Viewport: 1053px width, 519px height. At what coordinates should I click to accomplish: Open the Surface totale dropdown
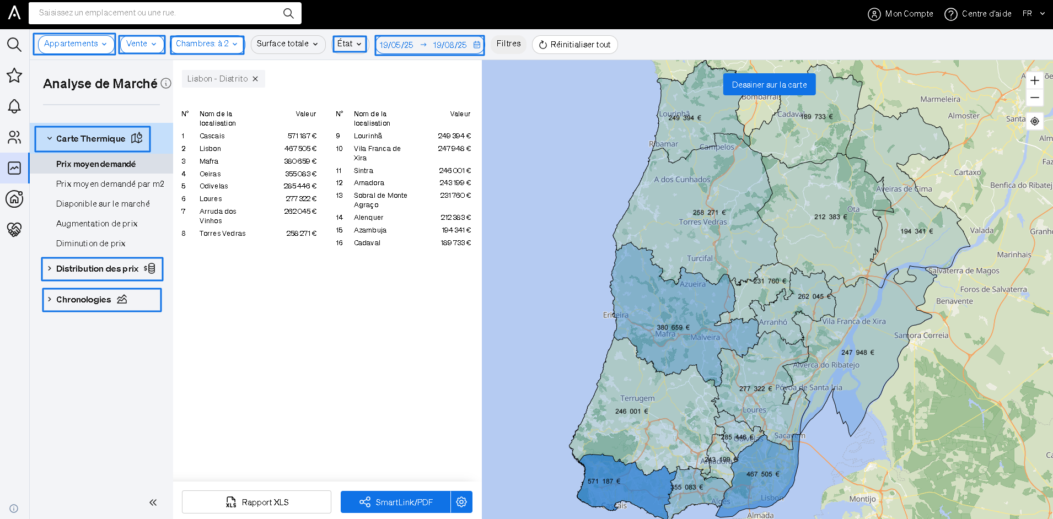click(x=287, y=44)
